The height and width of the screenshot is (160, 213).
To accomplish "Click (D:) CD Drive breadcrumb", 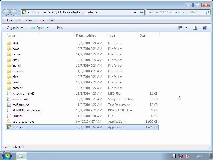I will 72,12.
